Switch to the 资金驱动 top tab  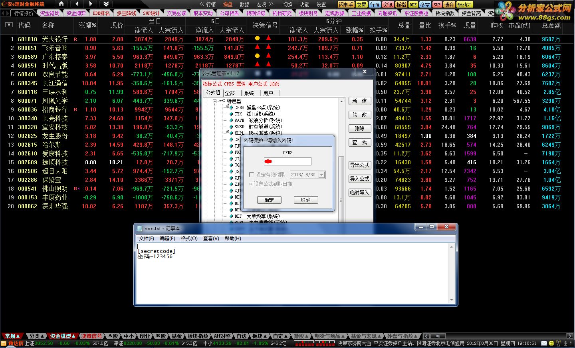(x=50, y=13)
